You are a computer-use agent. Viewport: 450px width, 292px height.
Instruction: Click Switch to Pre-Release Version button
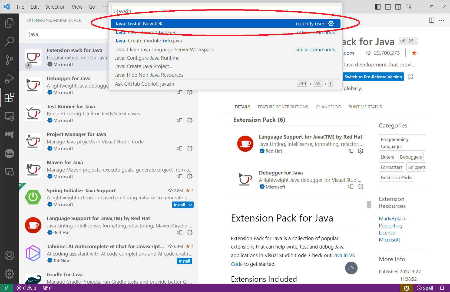point(373,77)
